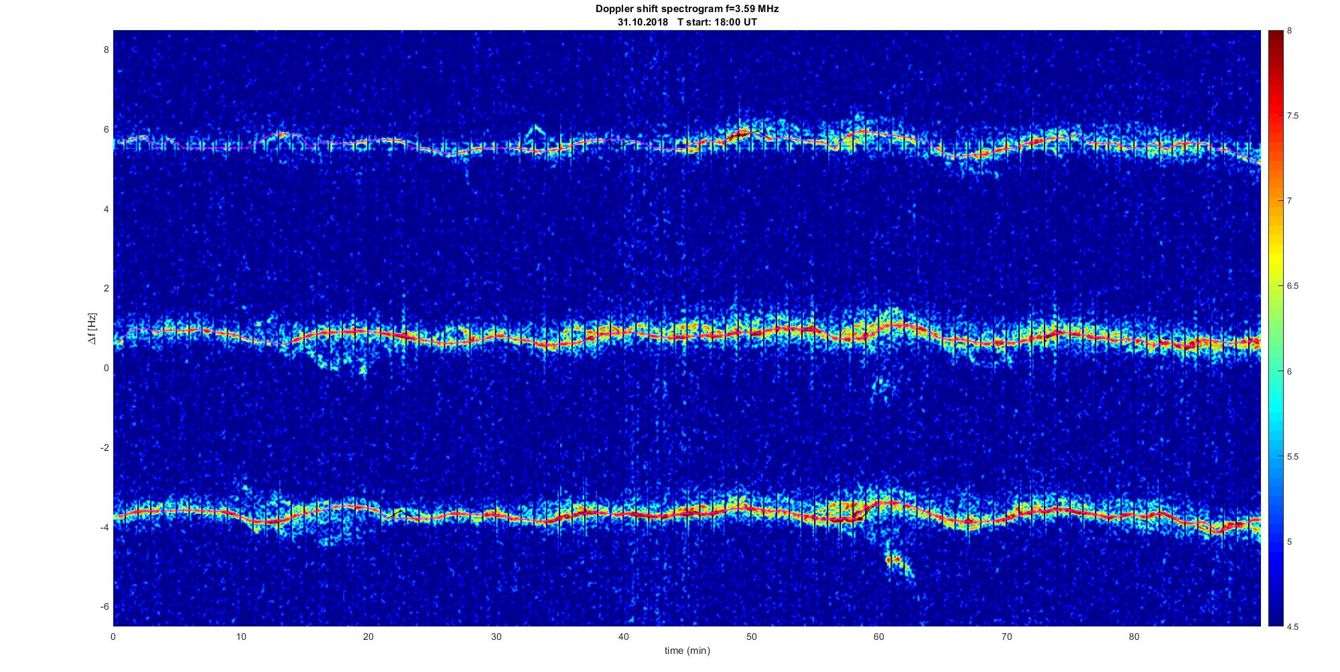Click the x-axis tick label 50

pos(751,636)
